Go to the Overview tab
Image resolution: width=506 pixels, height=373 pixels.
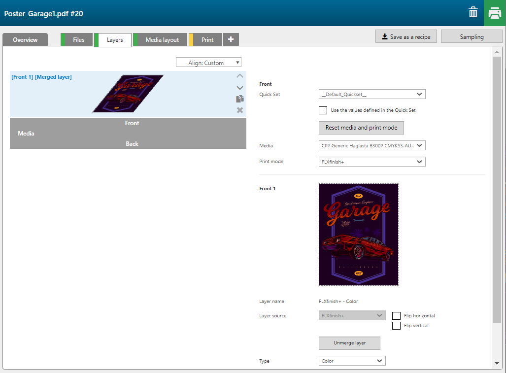pos(25,40)
